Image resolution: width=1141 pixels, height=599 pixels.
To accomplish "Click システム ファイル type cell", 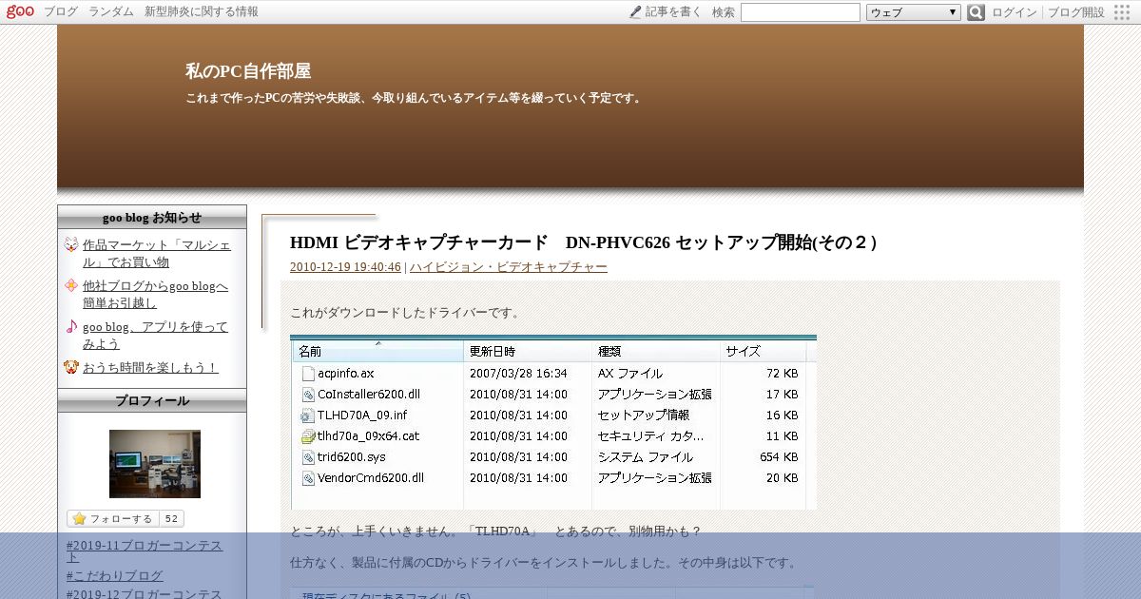I will pyautogui.click(x=646, y=456).
